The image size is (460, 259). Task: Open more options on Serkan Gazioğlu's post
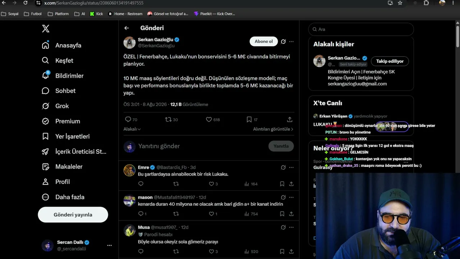pyautogui.click(x=291, y=41)
